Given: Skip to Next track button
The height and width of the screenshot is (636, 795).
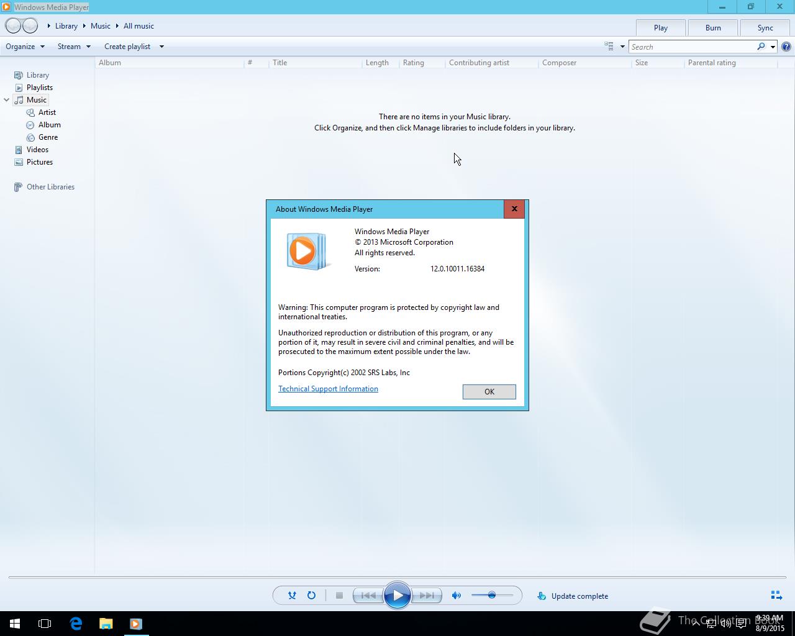Looking at the screenshot, I should pyautogui.click(x=427, y=596).
